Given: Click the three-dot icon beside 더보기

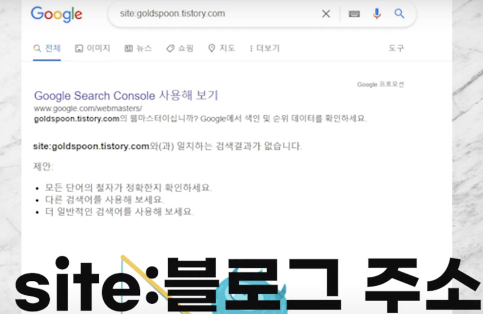Looking at the screenshot, I should [x=251, y=49].
